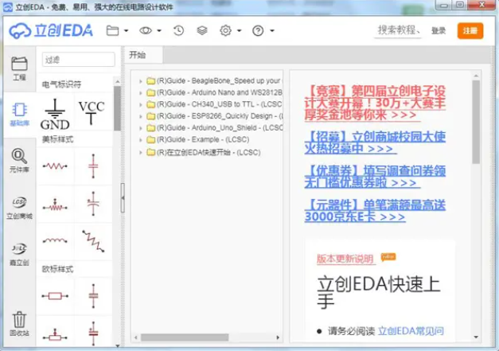Click the 美标样式 section header
This screenshot has width=499, height=351.
point(57,139)
